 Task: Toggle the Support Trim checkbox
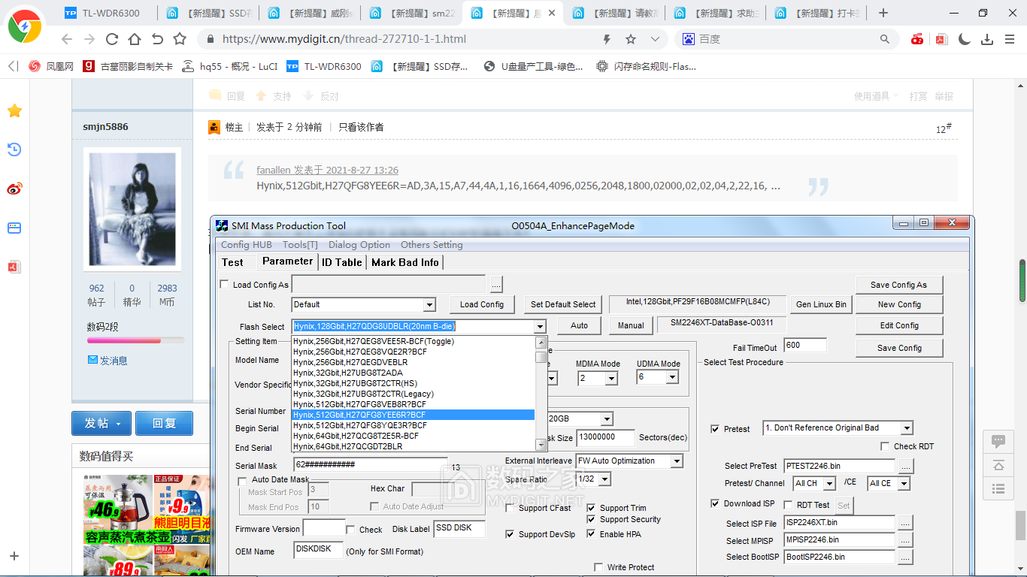click(592, 508)
